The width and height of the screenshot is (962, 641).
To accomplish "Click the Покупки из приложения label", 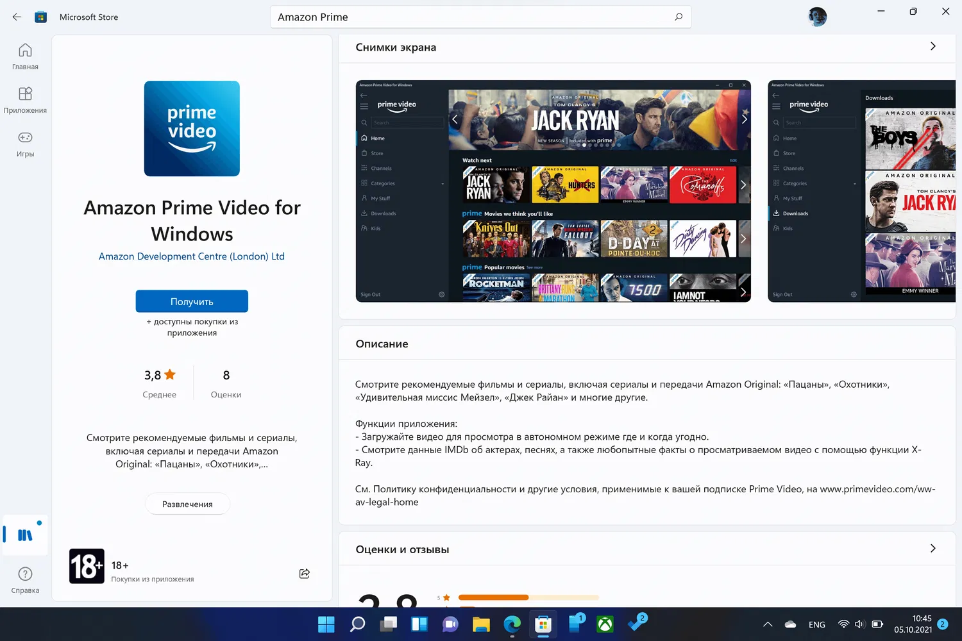I will click(x=153, y=579).
